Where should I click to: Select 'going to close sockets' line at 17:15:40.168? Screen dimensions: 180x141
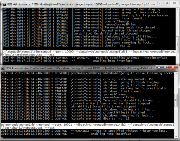[x=84, y=12]
